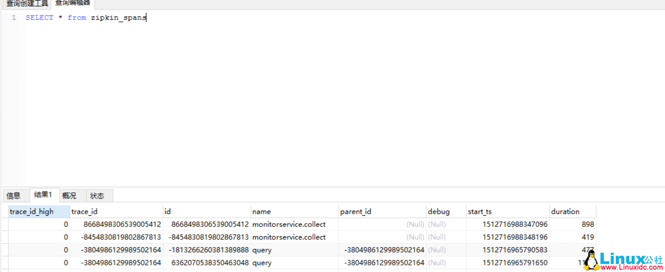Image resolution: width=665 pixels, height=272 pixels.
Task: Select the trace_id column header
Action: pos(84,211)
